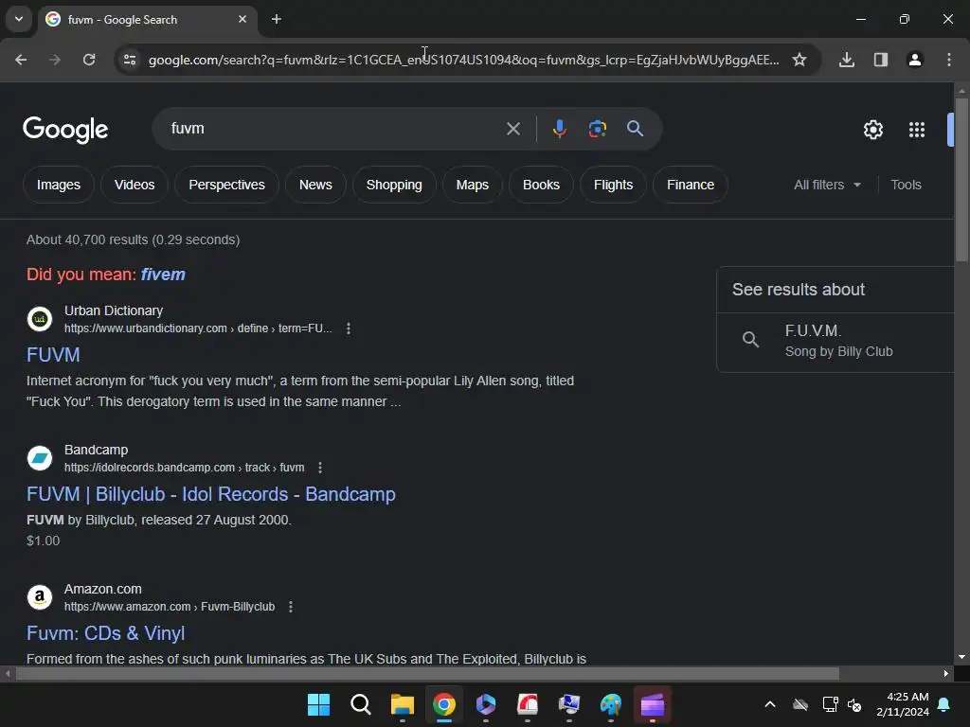Click the vertical scrollbar thumb
The width and height of the screenshot is (970, 727).
961,179
